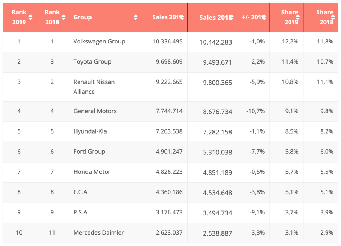Viewport: 341px width, 246px height.
Task: Click Volkswagen change value -1,0%
Action: (257, 41)
